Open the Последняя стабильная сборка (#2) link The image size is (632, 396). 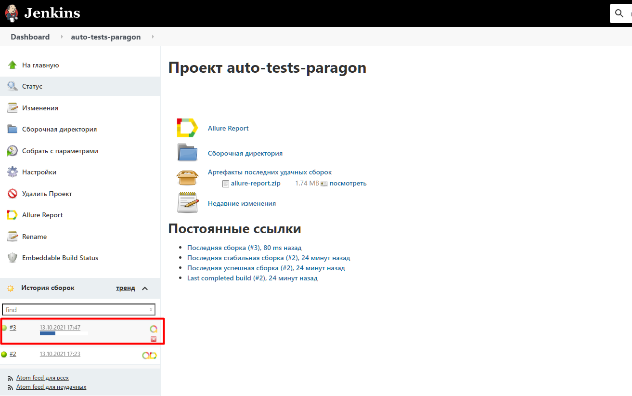(x=269, y=258)
